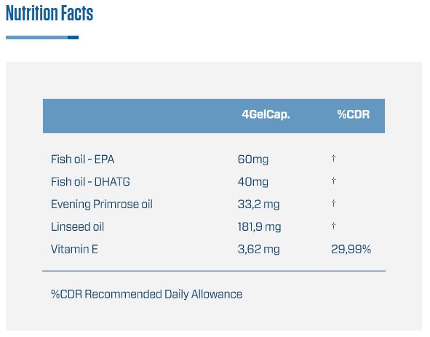Click the 40mg value

click(253, 182)
